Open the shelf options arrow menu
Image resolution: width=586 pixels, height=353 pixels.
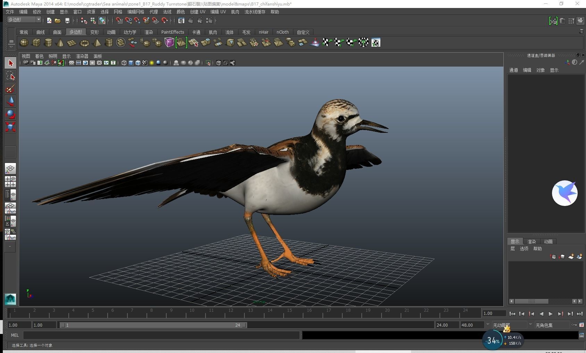pyautogui.click(x=11, y=46)
